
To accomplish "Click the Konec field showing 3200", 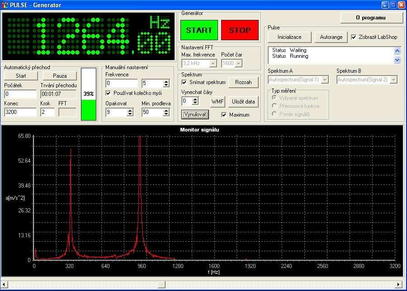I will click(x=20, y=112).
